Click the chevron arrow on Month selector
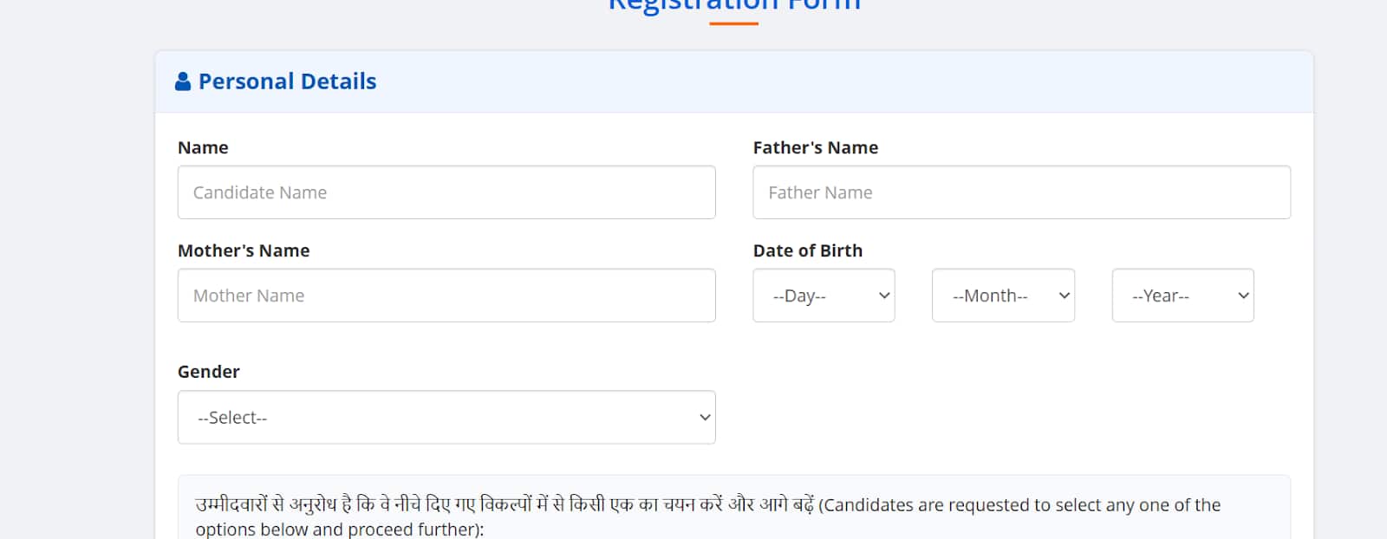This screenshot has height=539, width=1387. [1065, 295]
